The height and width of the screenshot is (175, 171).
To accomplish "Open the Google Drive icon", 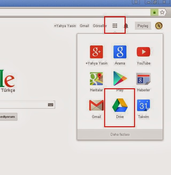I will point(120,105).
